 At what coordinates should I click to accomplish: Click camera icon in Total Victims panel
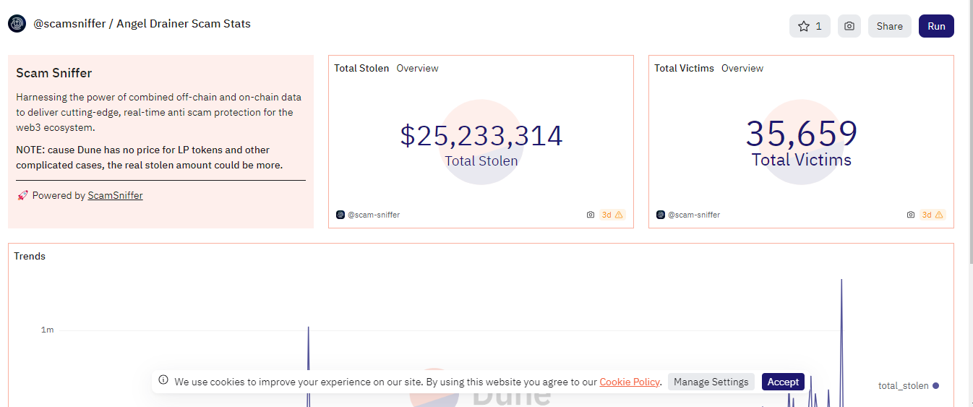click(911, 215)
